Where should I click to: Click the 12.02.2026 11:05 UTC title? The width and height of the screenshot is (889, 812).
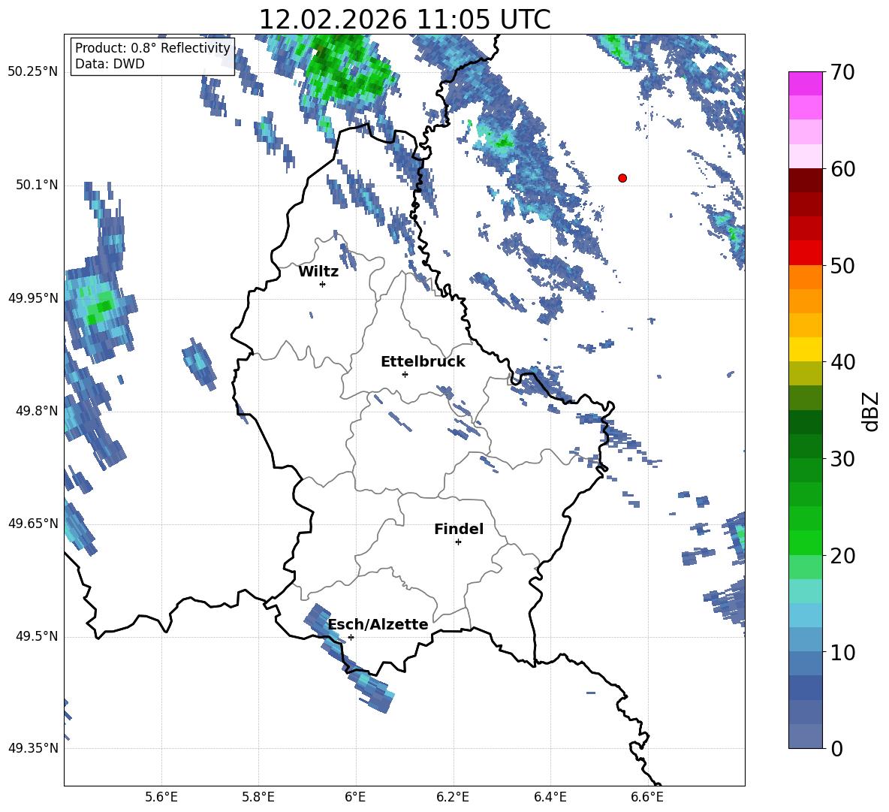405,20
